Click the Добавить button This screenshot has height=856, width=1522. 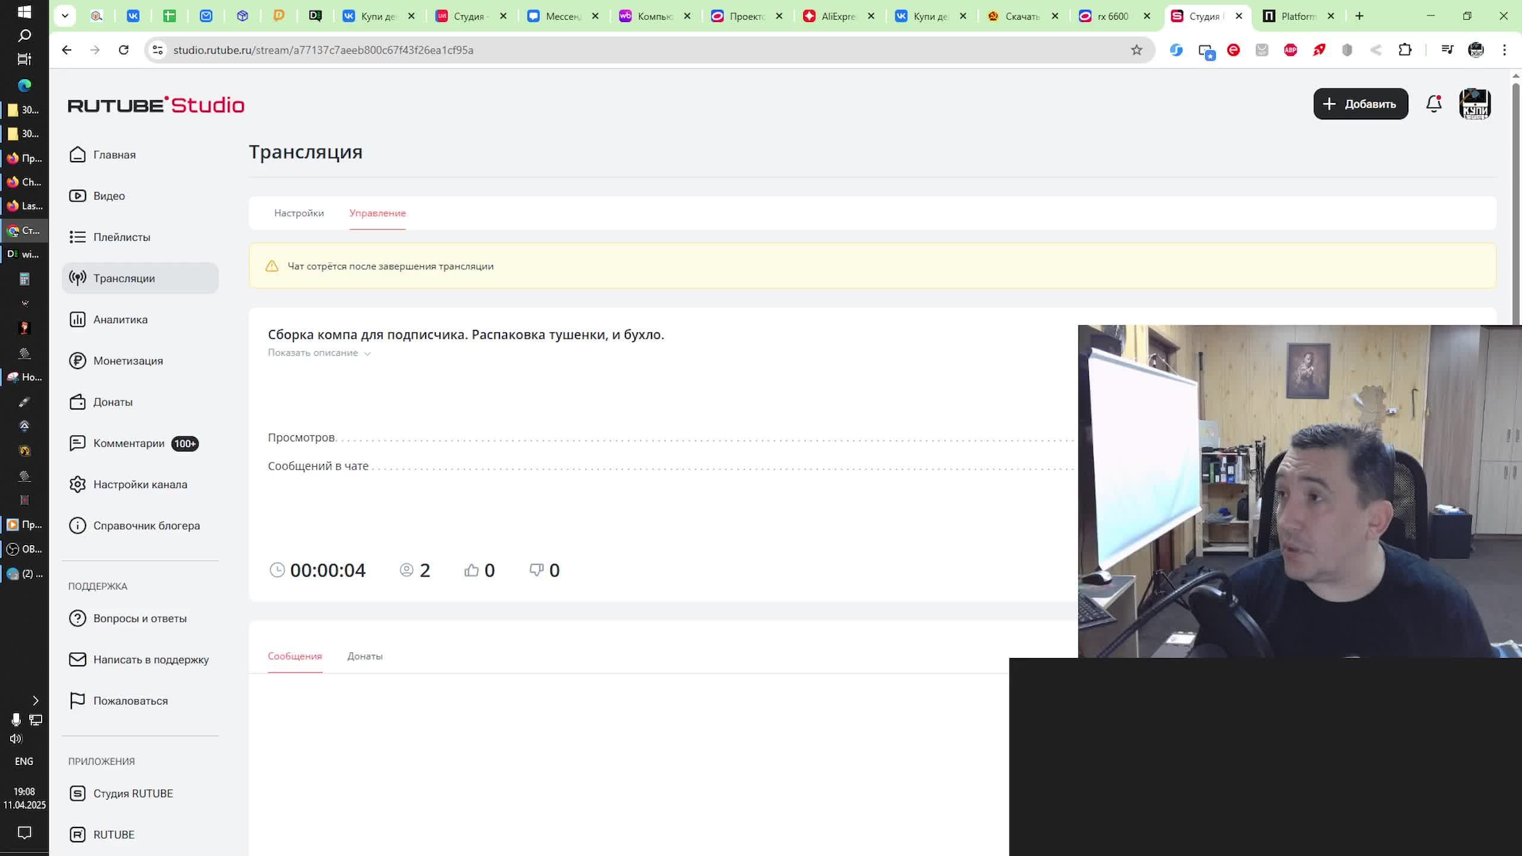tap(1360, 104)
